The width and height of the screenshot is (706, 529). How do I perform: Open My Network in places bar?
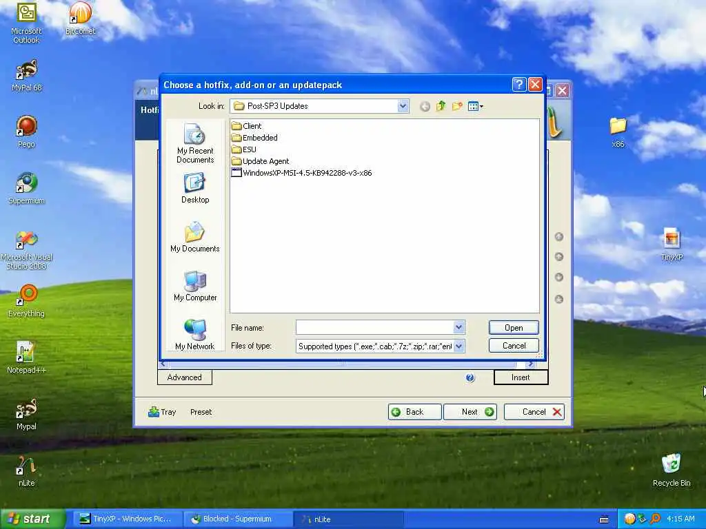tap(195, 335)
